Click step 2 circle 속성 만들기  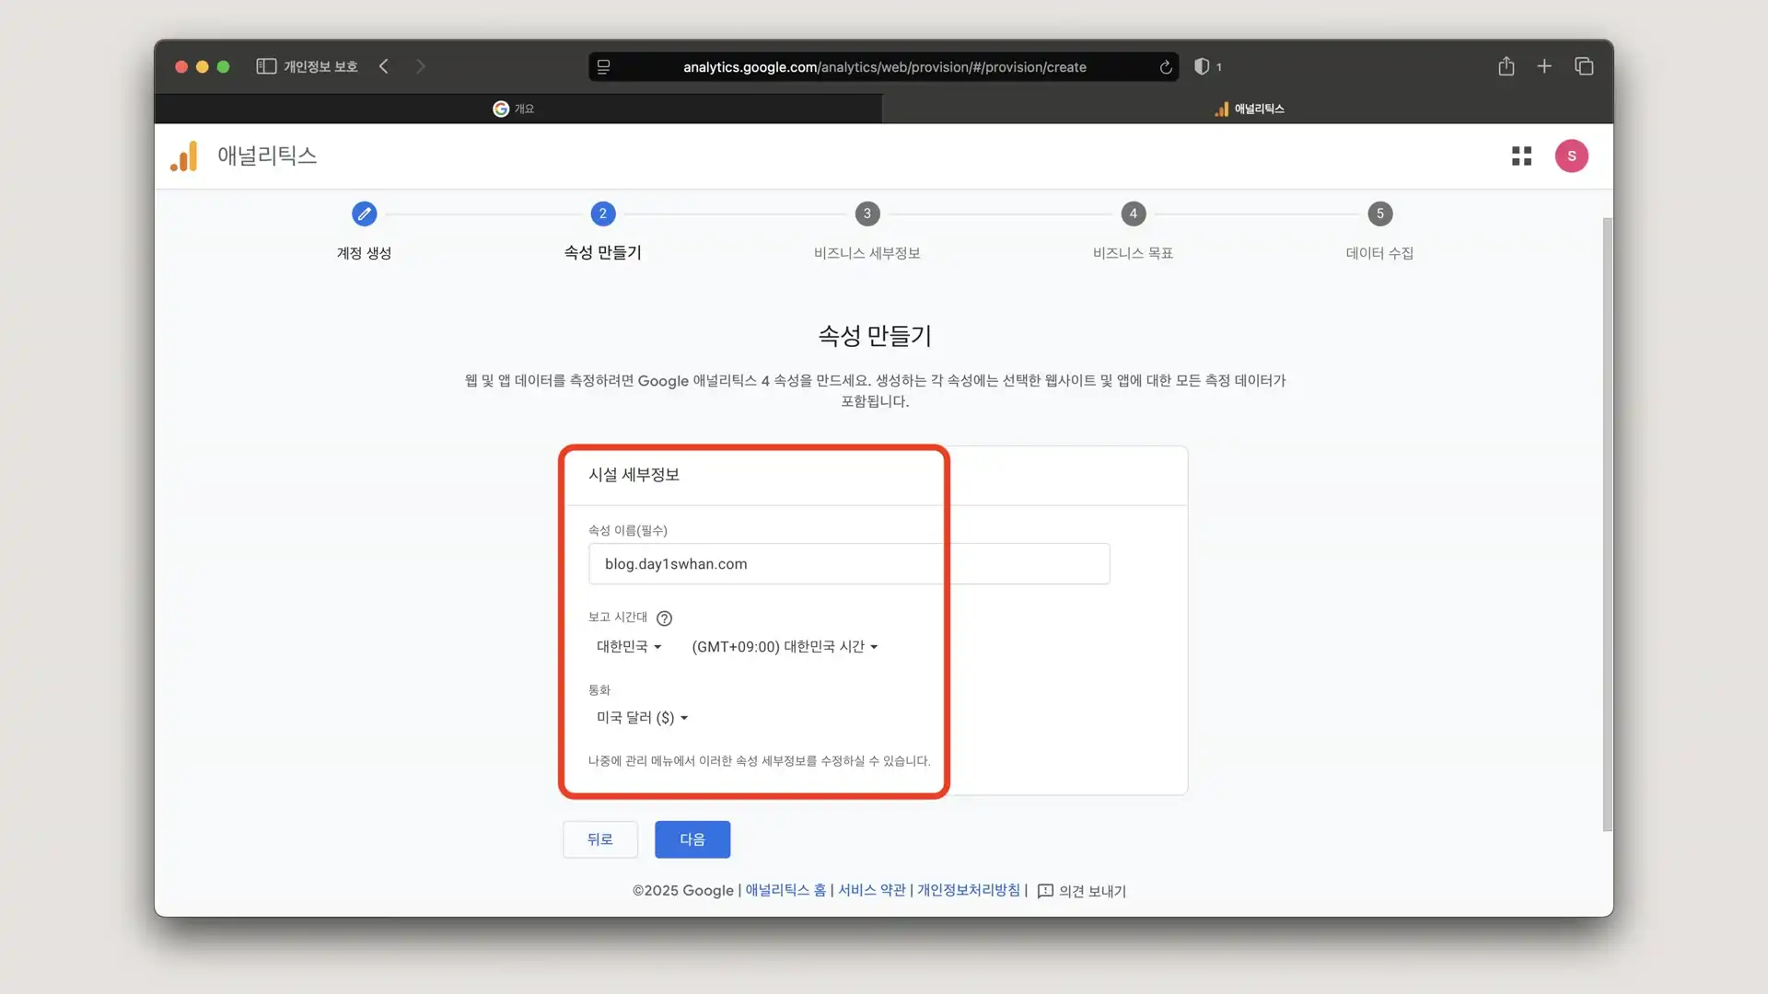coord(603,214)
